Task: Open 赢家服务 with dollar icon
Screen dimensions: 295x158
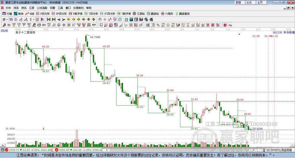Action: tap(182, 14)
